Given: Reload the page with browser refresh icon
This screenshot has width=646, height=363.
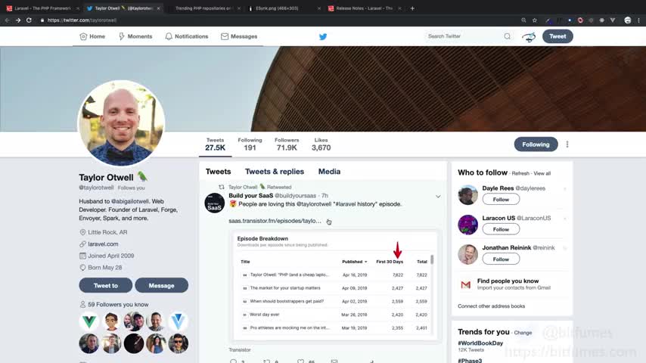Looking at the screenshot, I should coord(30,20).
